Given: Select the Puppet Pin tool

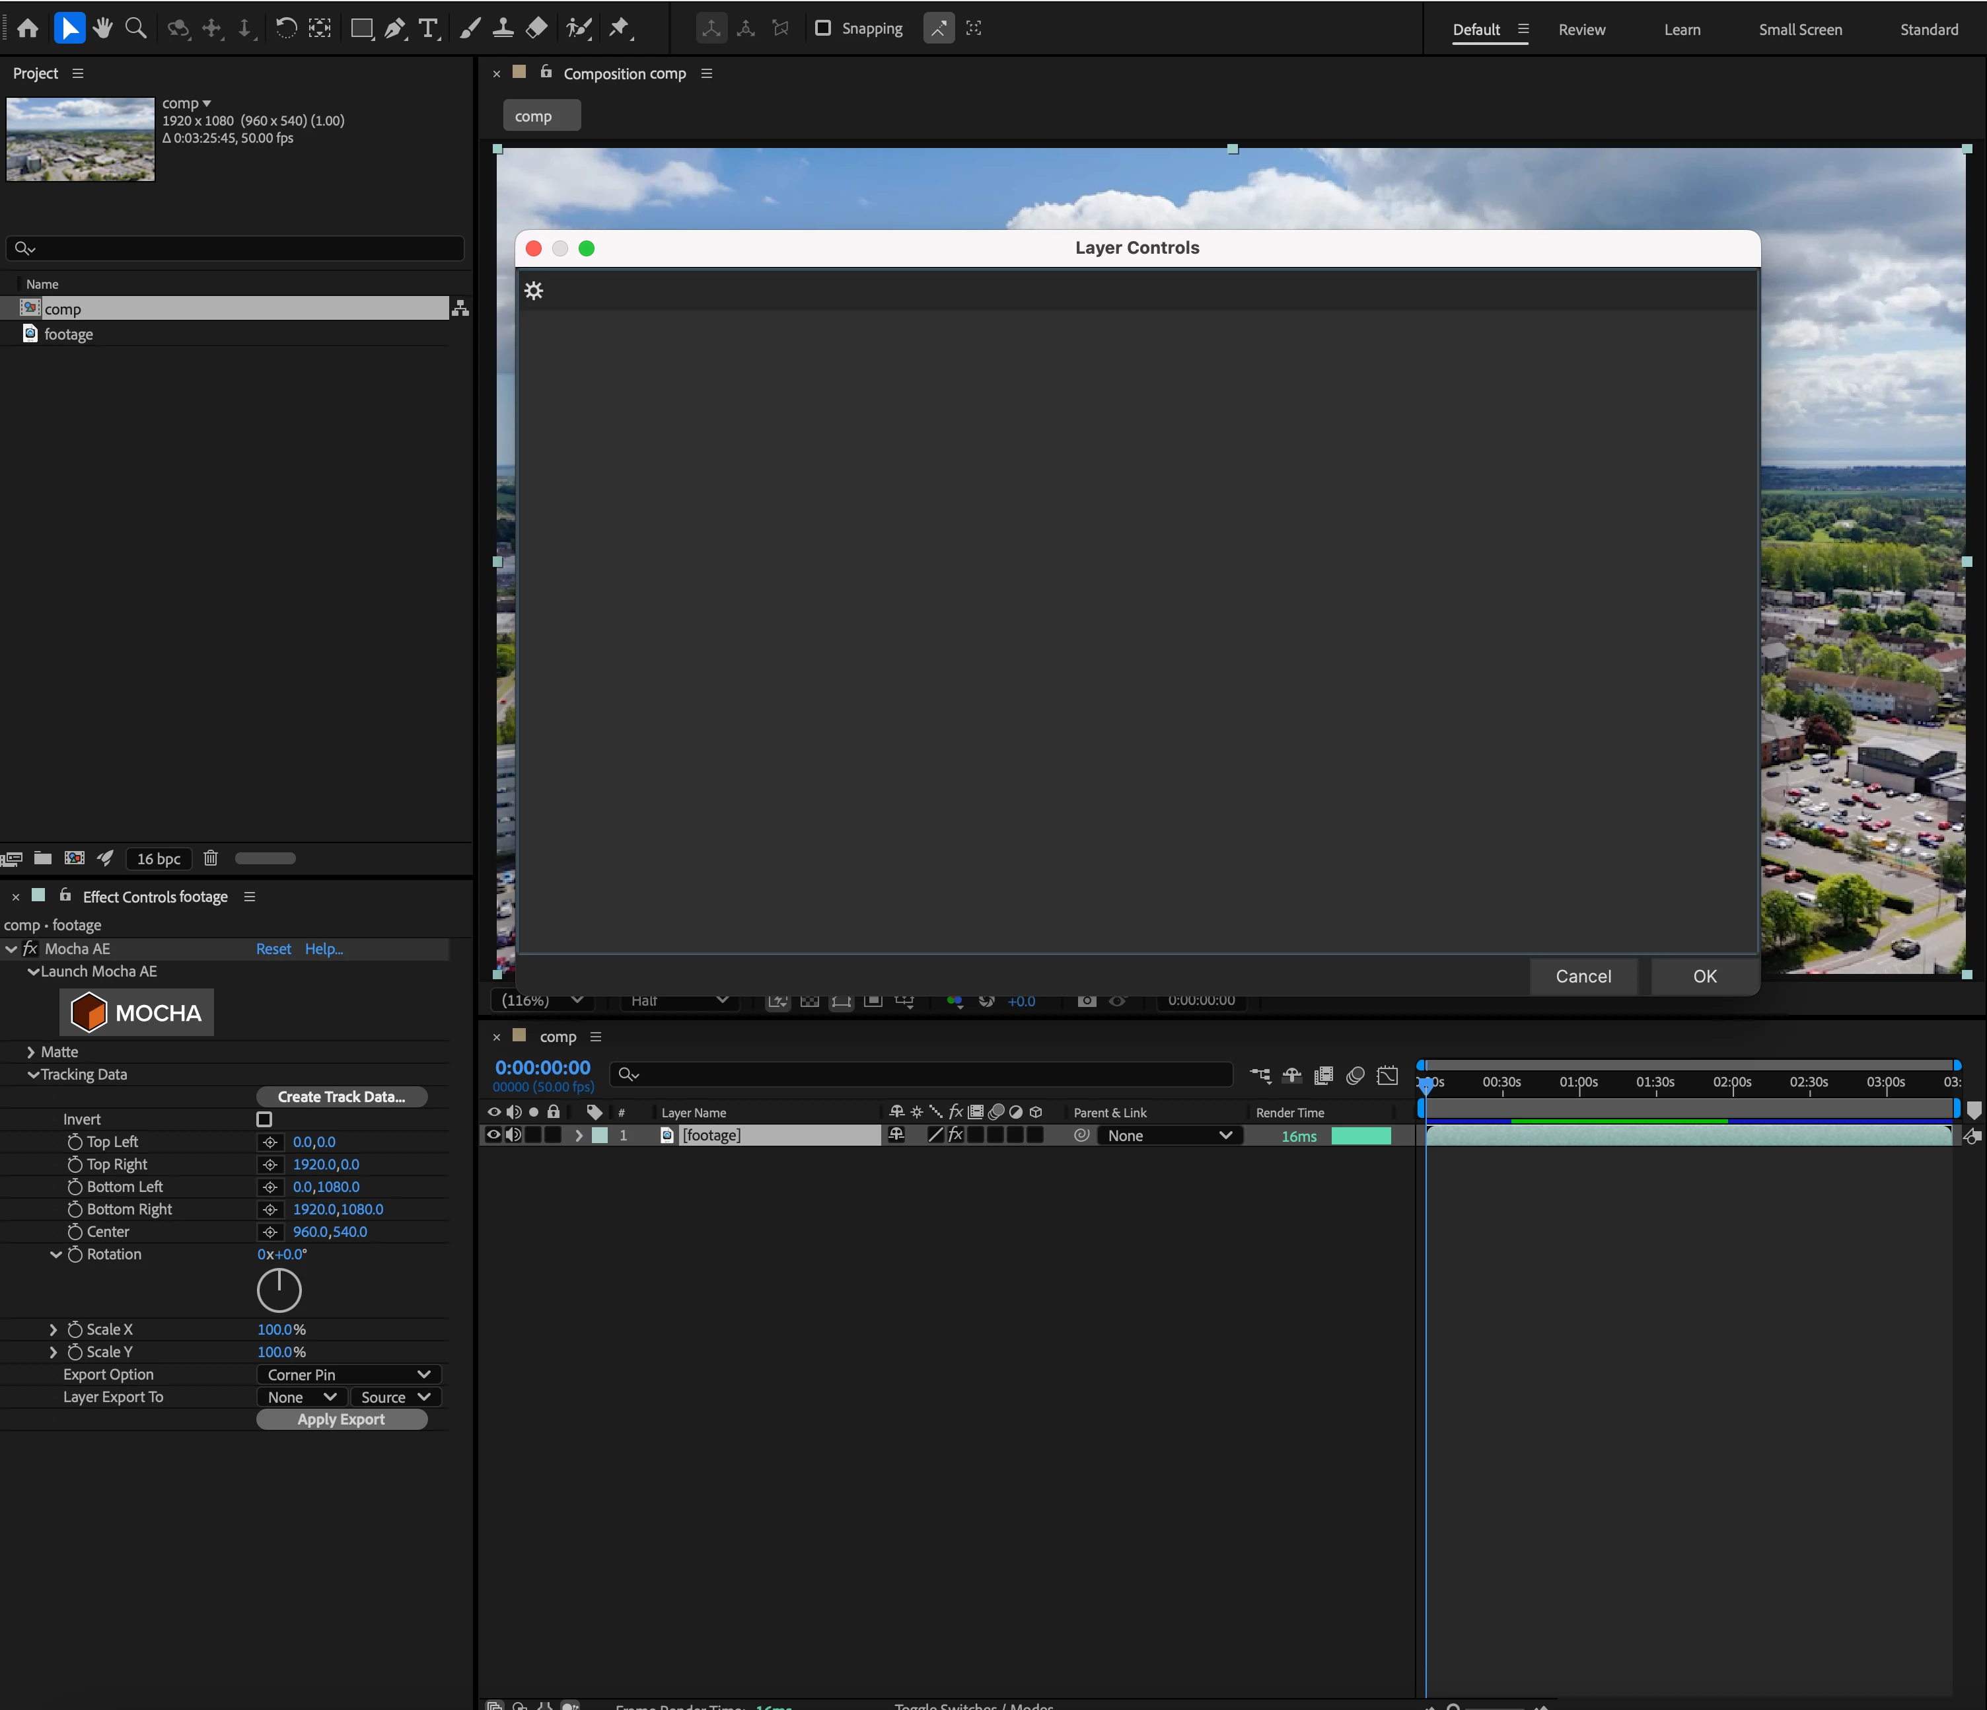Looking at the screenshot, I should (620, 28).
